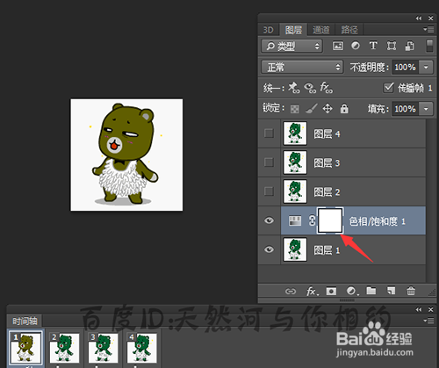
Task: Show 图层 3 via visibility box
Action: pyautogui.click(x=269, y=162)
